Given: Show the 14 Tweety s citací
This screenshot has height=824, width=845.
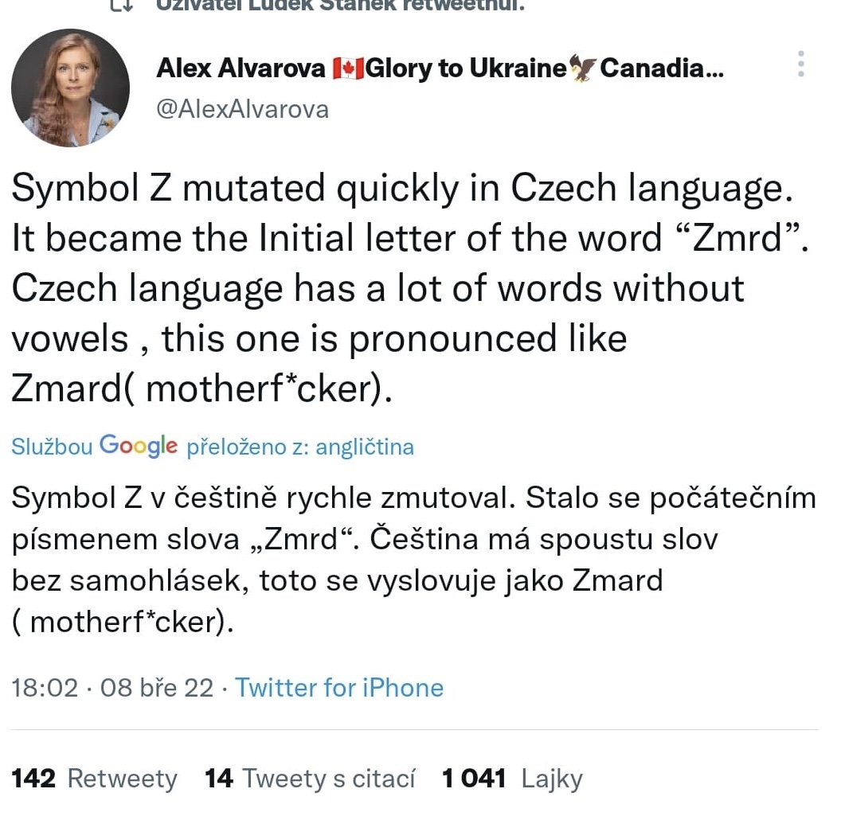Looking at the screenshot, I should click(x=310, y=778).
